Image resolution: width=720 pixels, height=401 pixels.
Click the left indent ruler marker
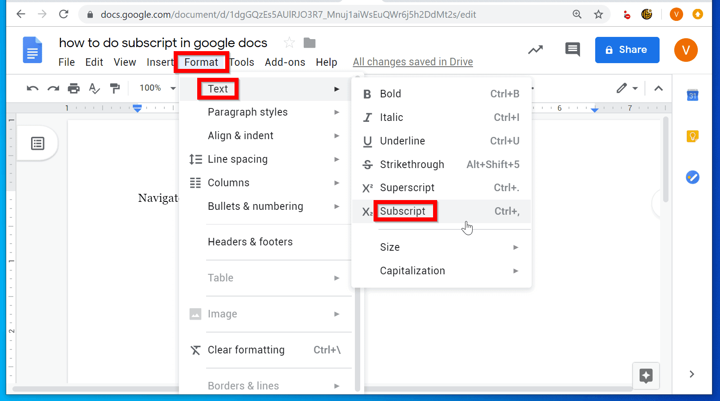[x=138, y=108]
